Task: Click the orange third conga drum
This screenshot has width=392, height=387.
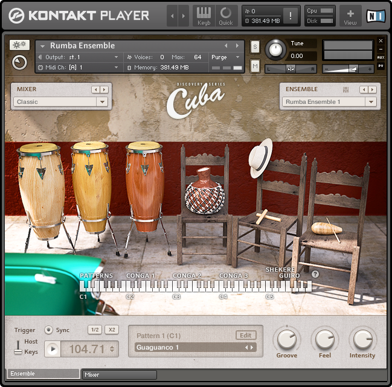Action: 144,187
